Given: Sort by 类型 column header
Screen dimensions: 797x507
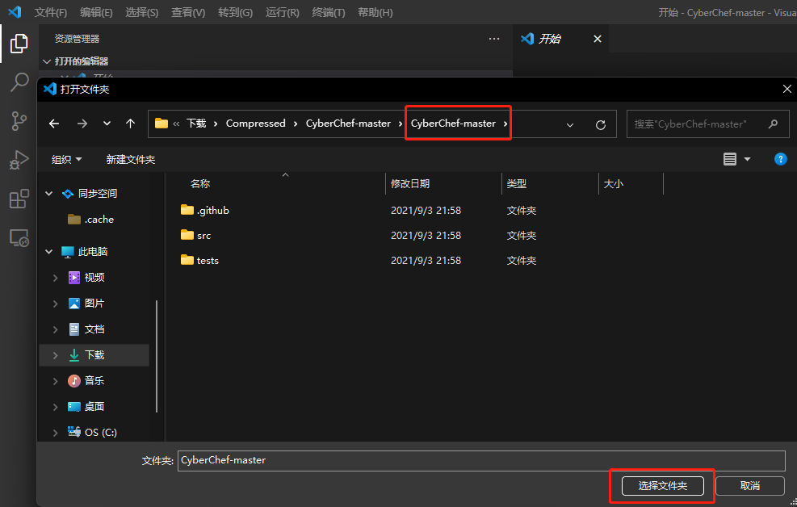Looking at the screenshot, I should 517,184.
